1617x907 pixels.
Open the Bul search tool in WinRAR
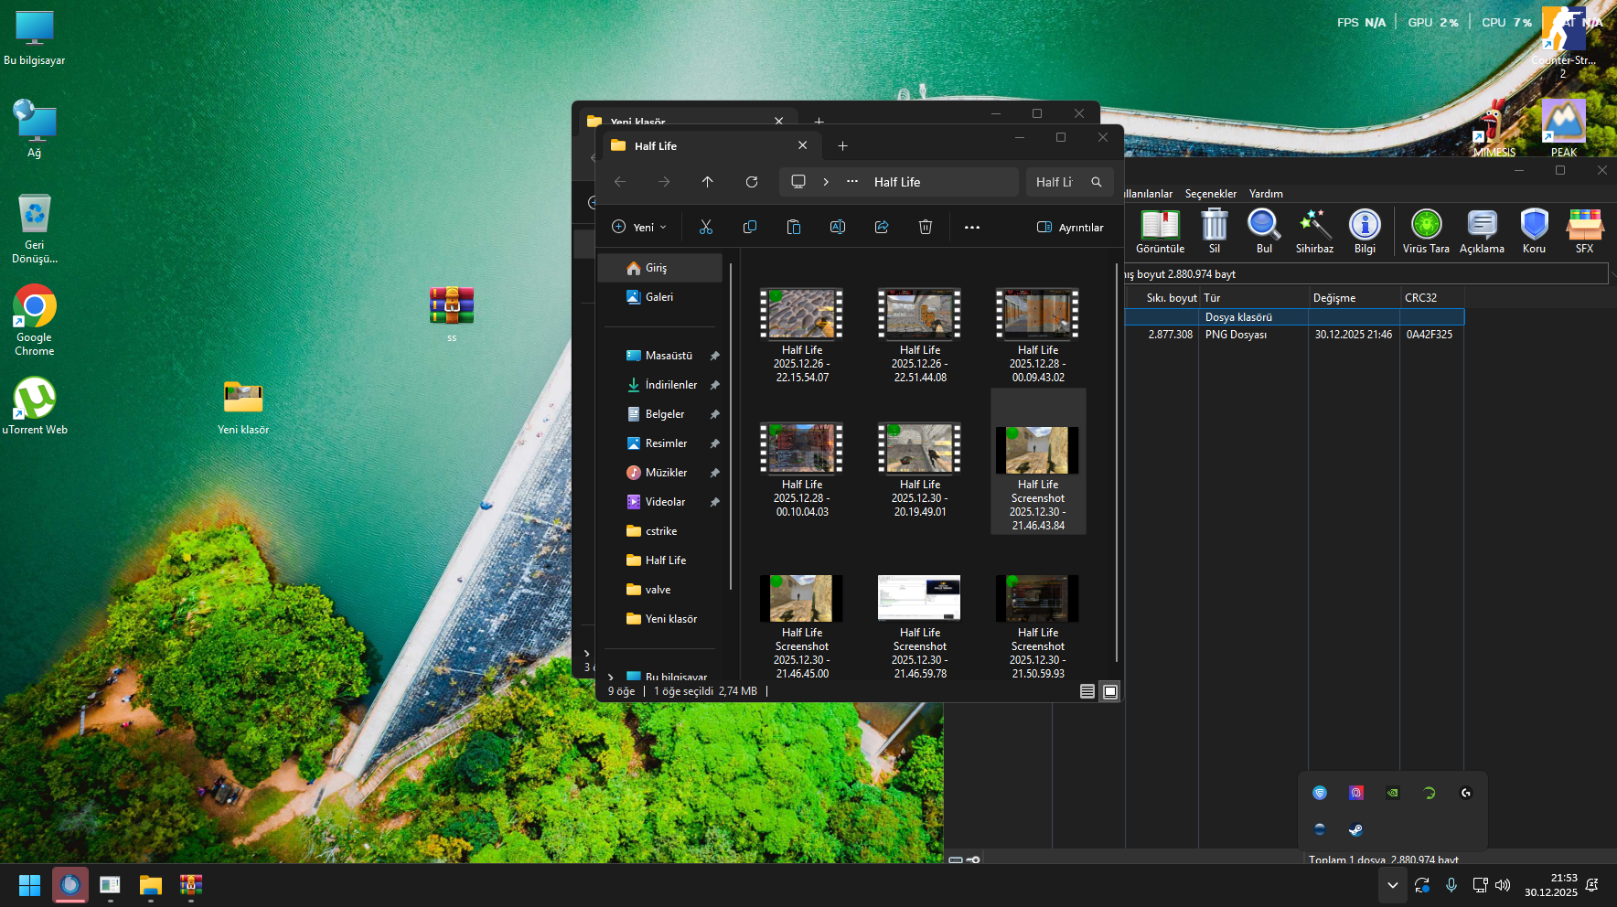1264,230
